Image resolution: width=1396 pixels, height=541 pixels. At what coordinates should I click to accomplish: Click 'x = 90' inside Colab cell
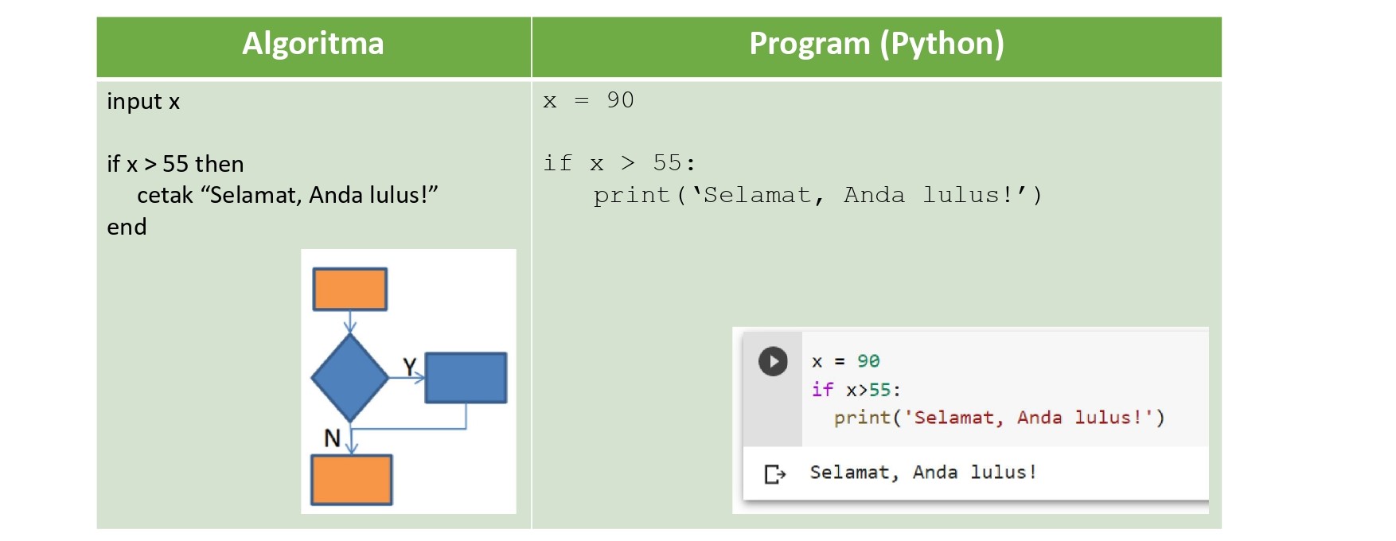coord(845,361)
